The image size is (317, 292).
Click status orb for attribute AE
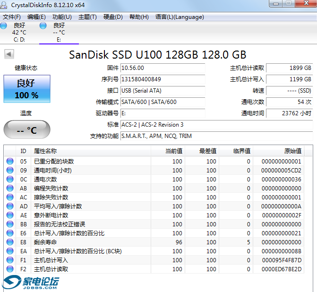pyautogui.click(x=10, y=215)
